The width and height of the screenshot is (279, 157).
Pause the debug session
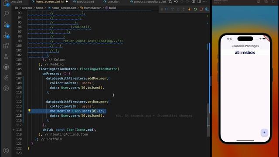click(167, 9)
